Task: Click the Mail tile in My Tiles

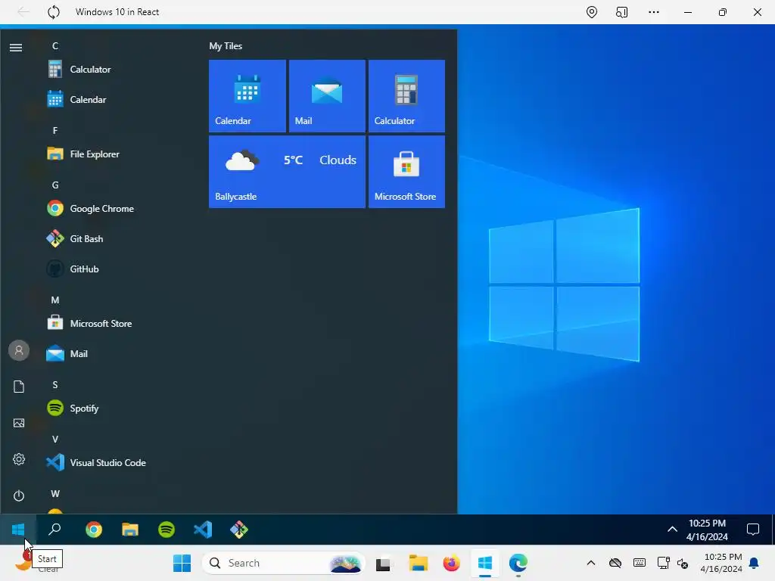Action: click(327, 96)
